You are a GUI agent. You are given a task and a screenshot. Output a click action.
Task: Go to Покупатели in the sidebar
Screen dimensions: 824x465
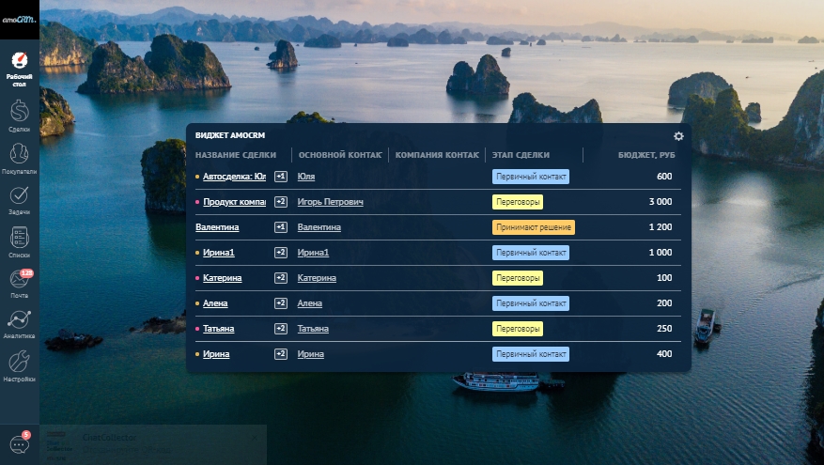click(x=19, y=157)
